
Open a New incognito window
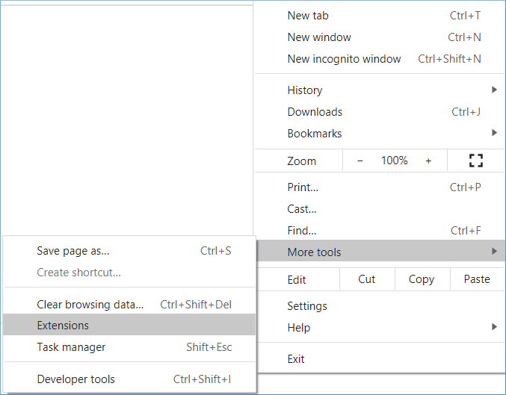tap(380, 59)
